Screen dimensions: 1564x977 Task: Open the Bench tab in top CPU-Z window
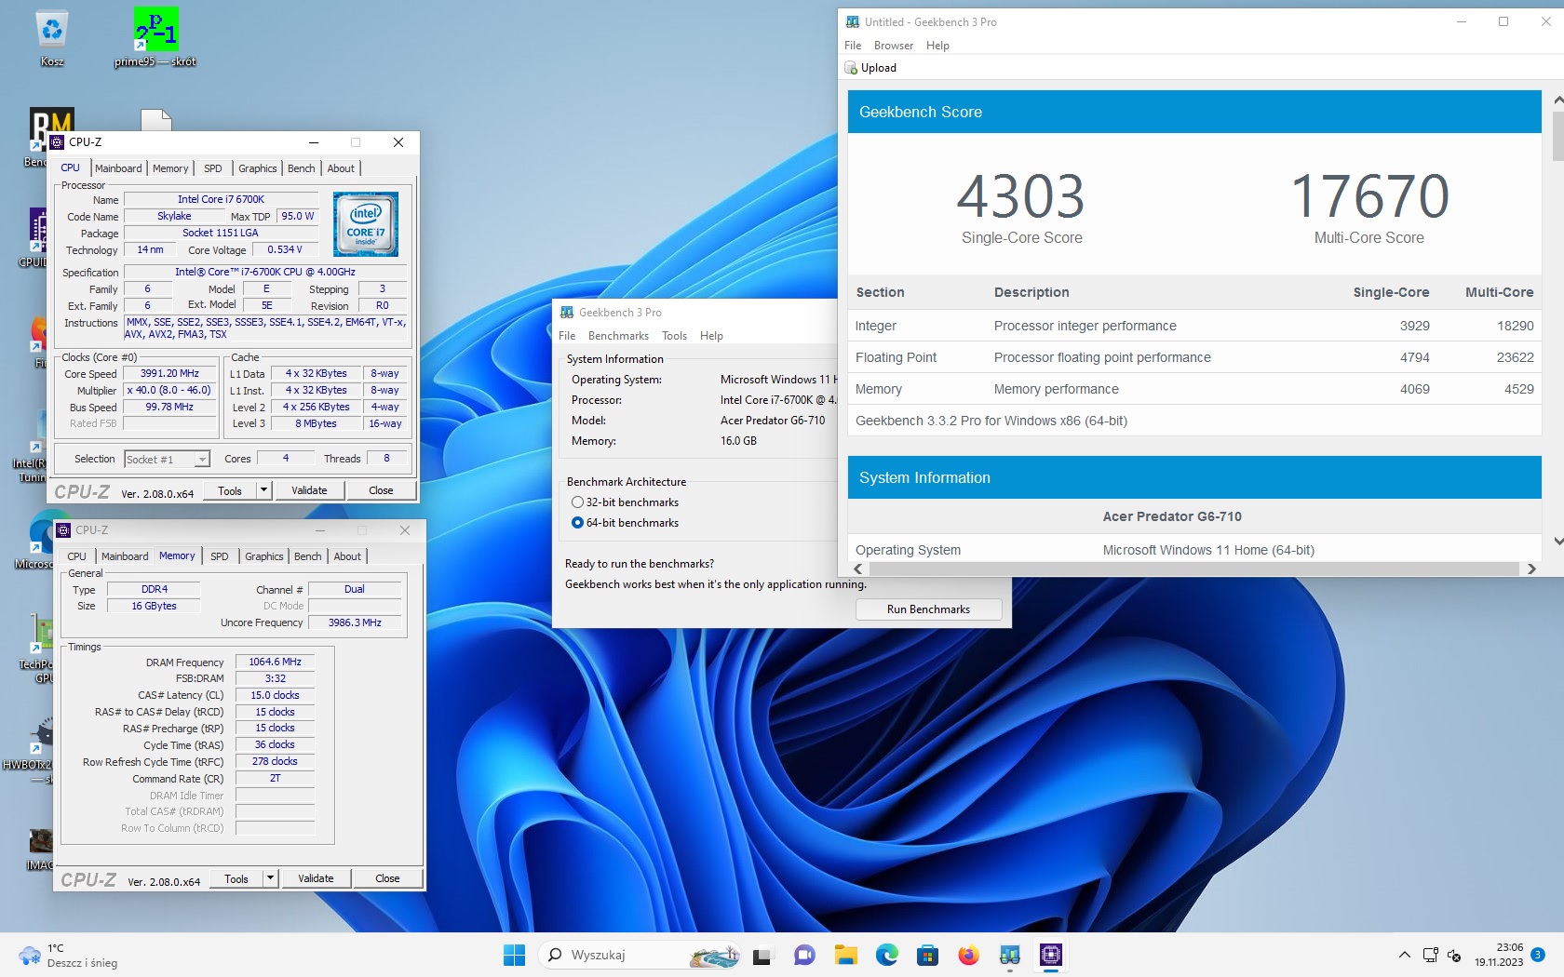tap(301, 168)
